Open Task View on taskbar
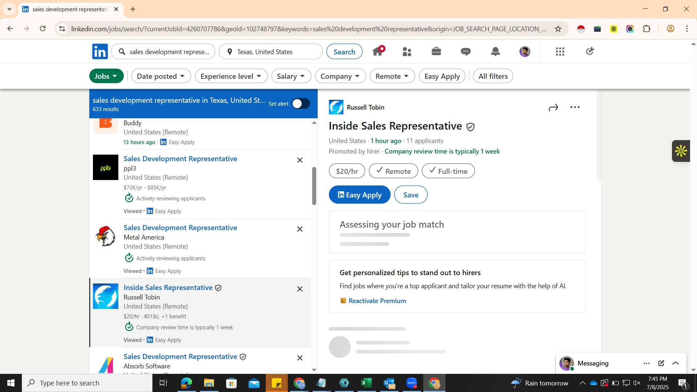This screenshot has height=392, width=697. click(163, 383)
